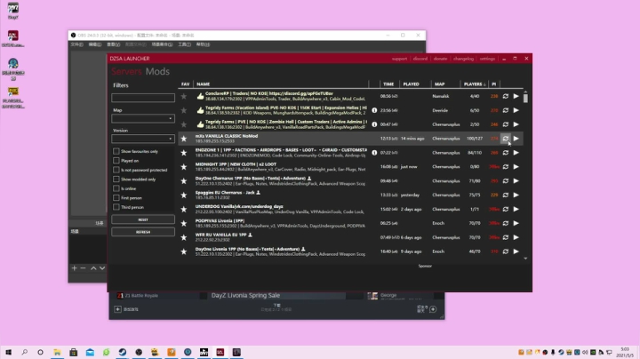640x359 pixels.
Task: Click the REFRESH button under filters
Action: [143, 232]
